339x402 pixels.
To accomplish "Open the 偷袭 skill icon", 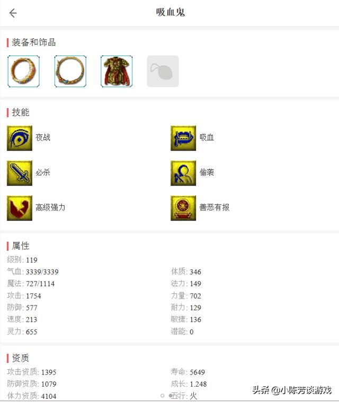I will [x=183, y=173].
